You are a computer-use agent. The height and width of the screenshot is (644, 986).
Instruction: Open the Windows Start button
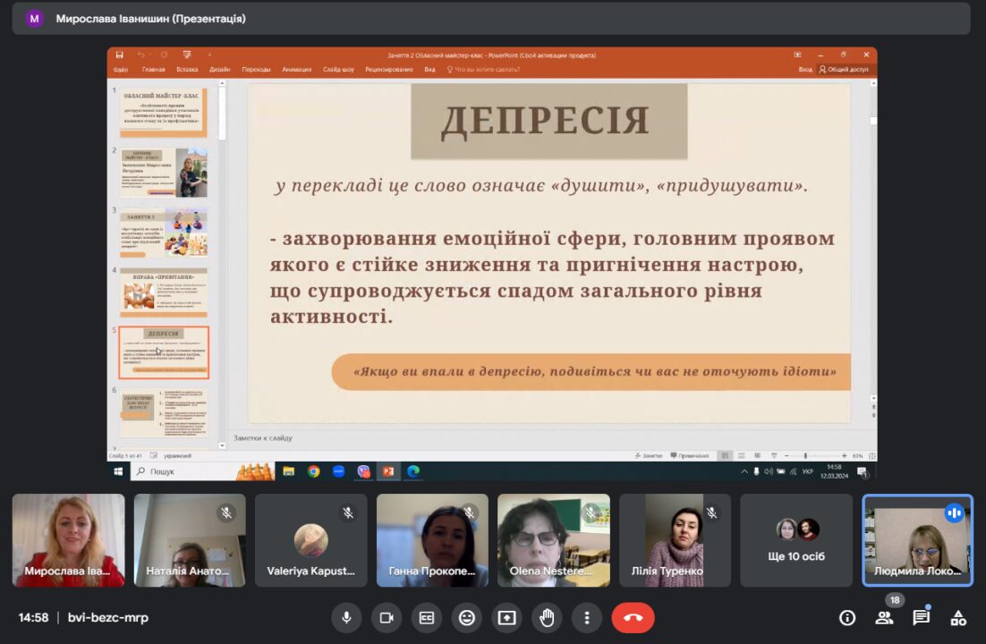(118, 471)
